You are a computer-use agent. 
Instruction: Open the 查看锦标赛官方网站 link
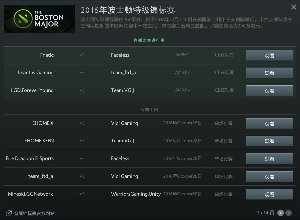pos(34,213)
